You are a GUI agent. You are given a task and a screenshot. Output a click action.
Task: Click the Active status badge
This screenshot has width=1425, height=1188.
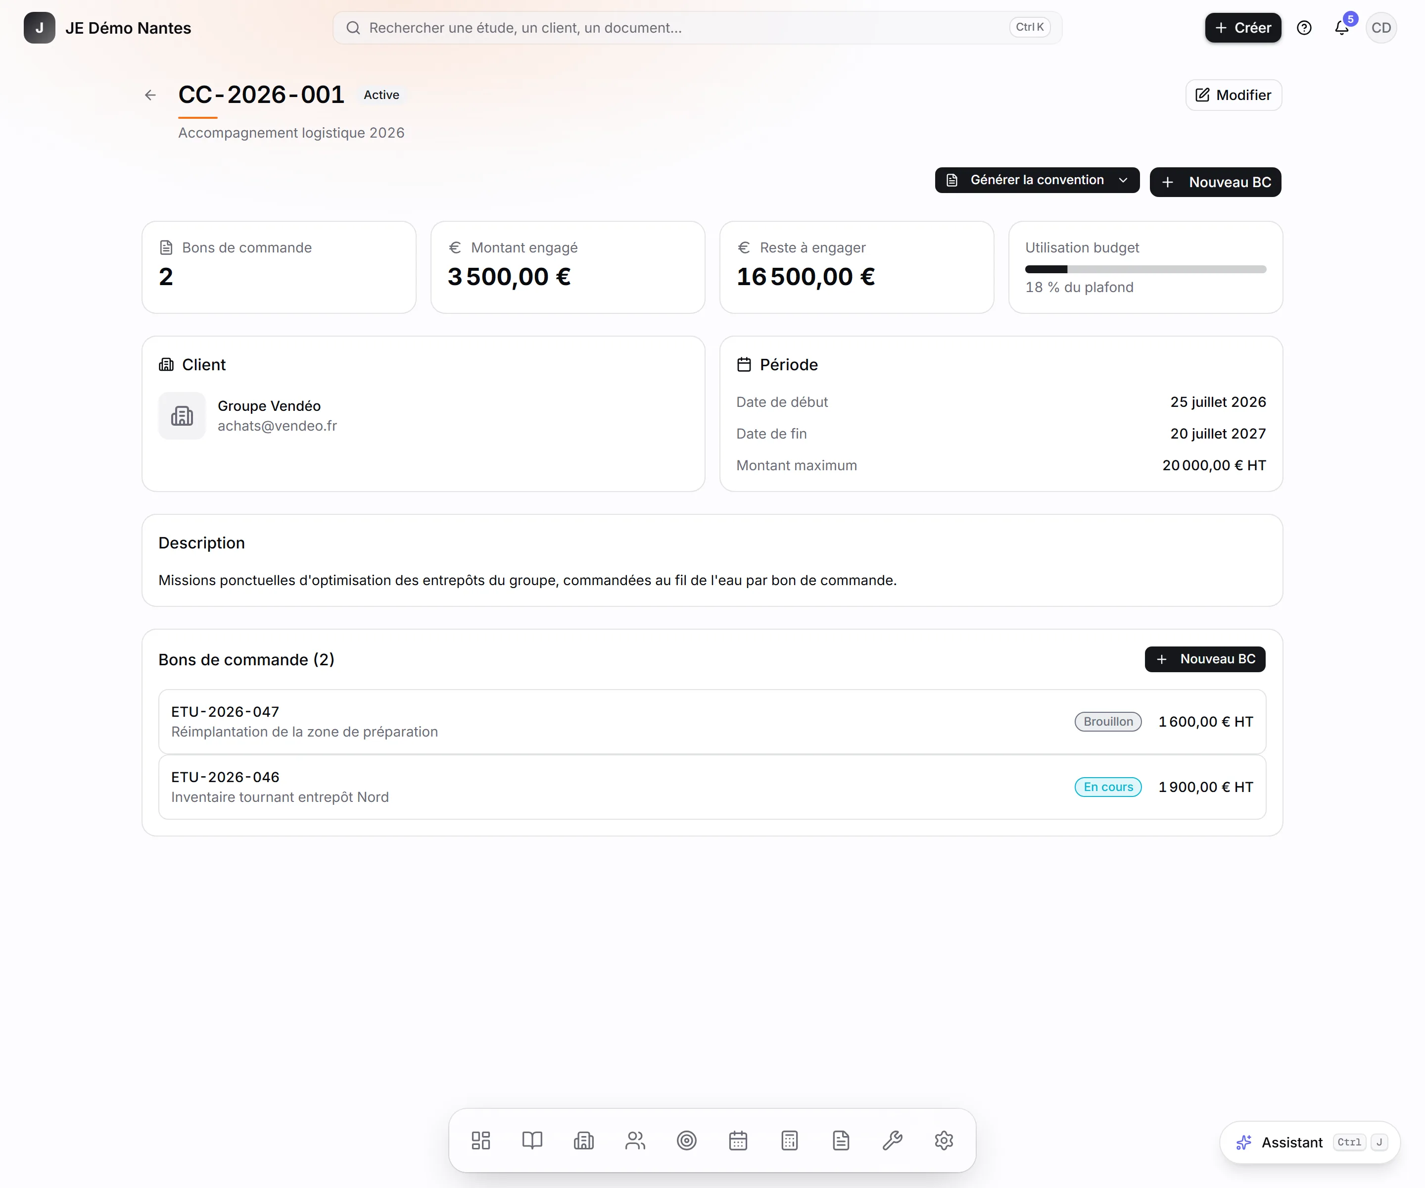click(x=381, y=95)
